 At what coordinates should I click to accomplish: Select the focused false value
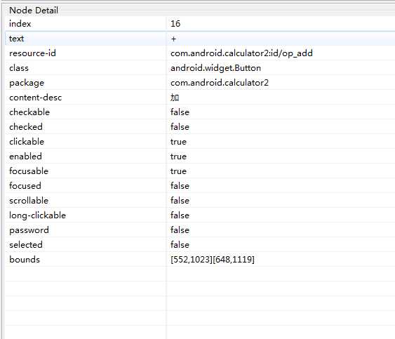tap(180, 186)
